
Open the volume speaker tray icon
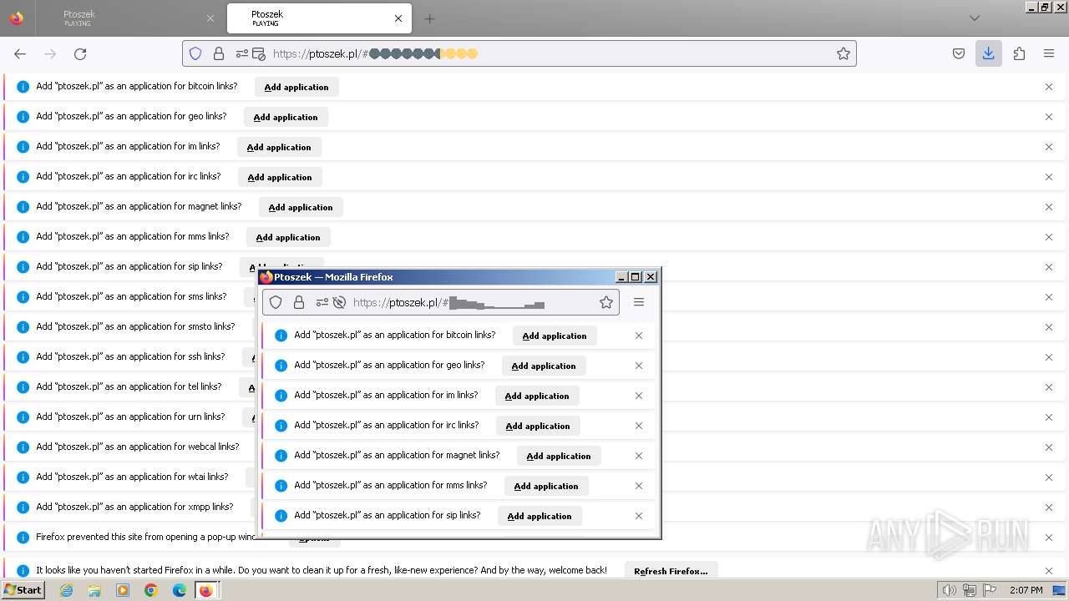tap(949, 590)
